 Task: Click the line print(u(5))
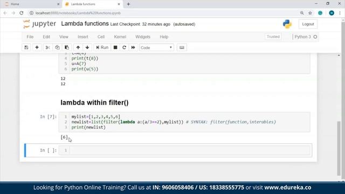[x=85, y=69]
